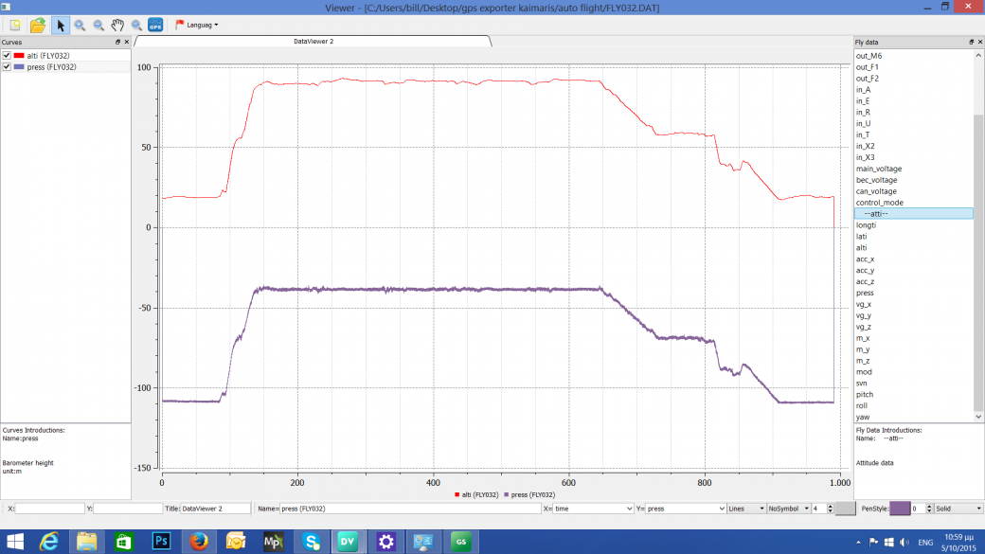The width and height of the screenshot is (985, 554).
Task: Select pitch in the Fly data list
Action: coord(864,394)
